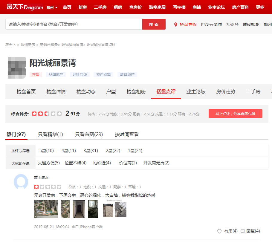Click 马上点评,分享看房心得 button

235,114
